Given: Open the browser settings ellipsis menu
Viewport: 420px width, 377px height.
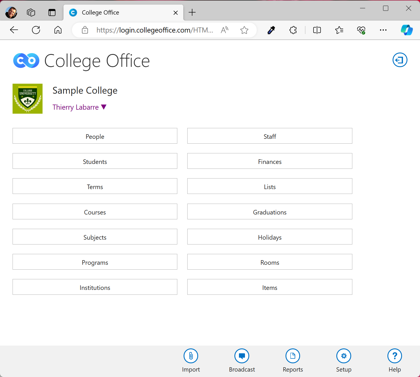Looking at the screenshot, I should 383,30.
